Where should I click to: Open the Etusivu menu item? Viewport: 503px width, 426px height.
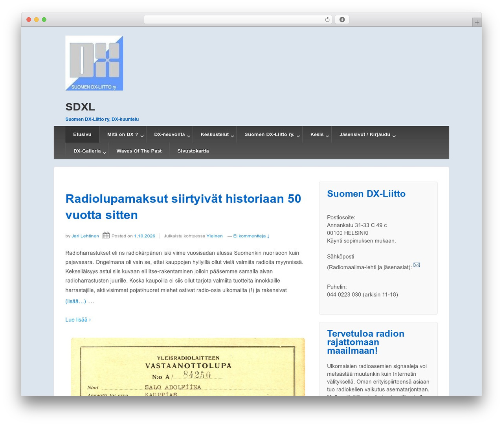click(82, 134)
